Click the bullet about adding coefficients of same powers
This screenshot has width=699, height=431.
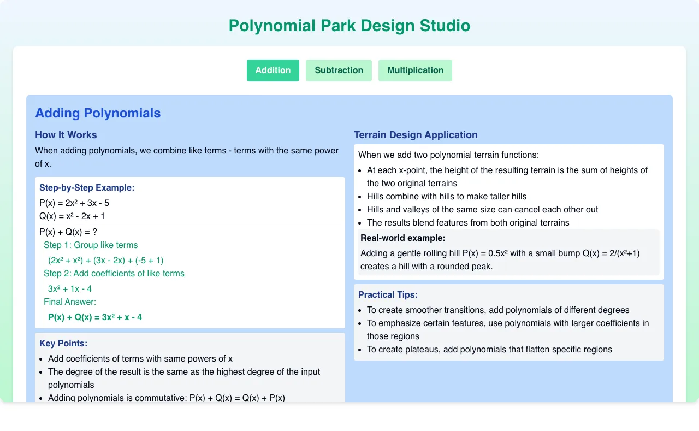(140, 359)
